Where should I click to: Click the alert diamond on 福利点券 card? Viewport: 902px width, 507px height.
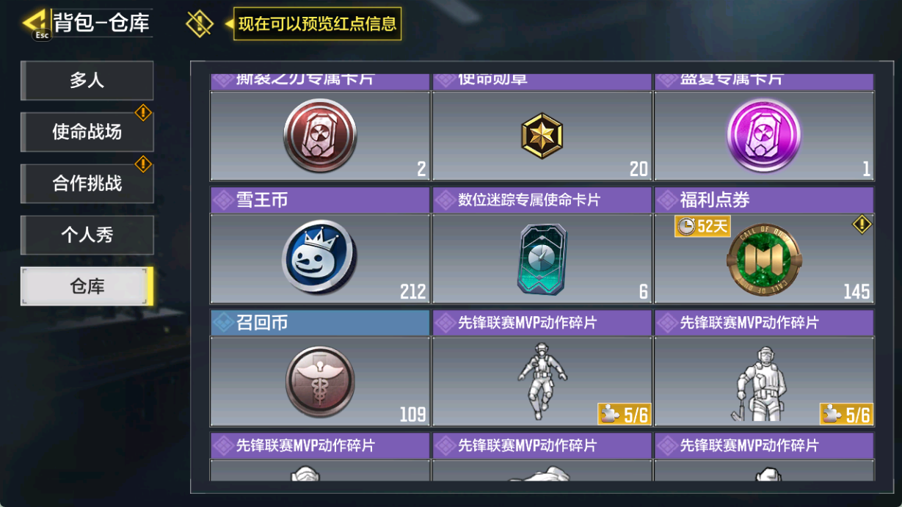click(861, 225)
